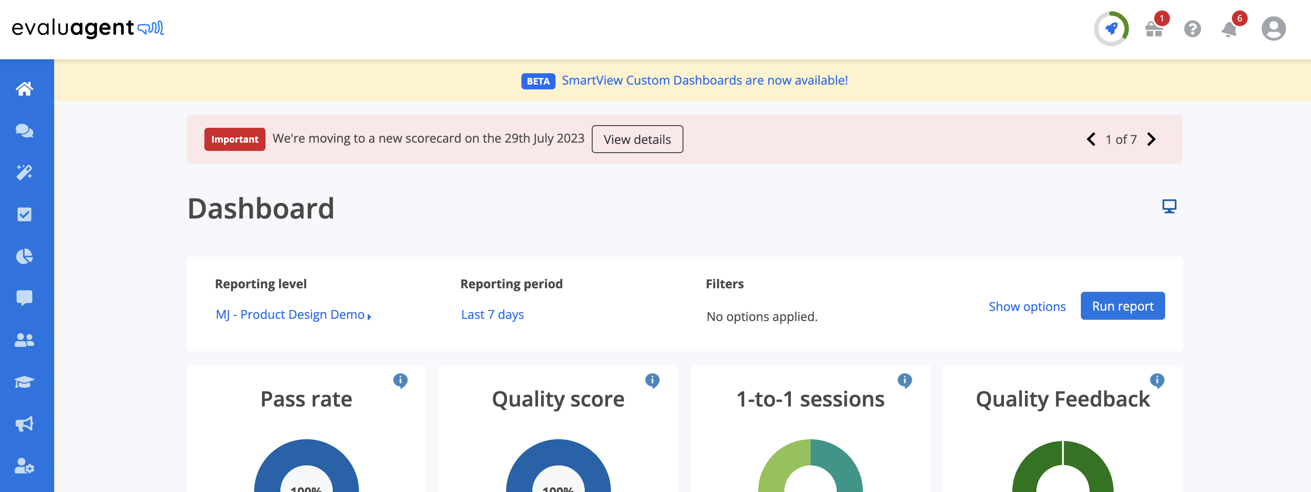Click the 1-to-1 sessions info icon
The width and height of the screenshot is (1311, 492).
905,381
